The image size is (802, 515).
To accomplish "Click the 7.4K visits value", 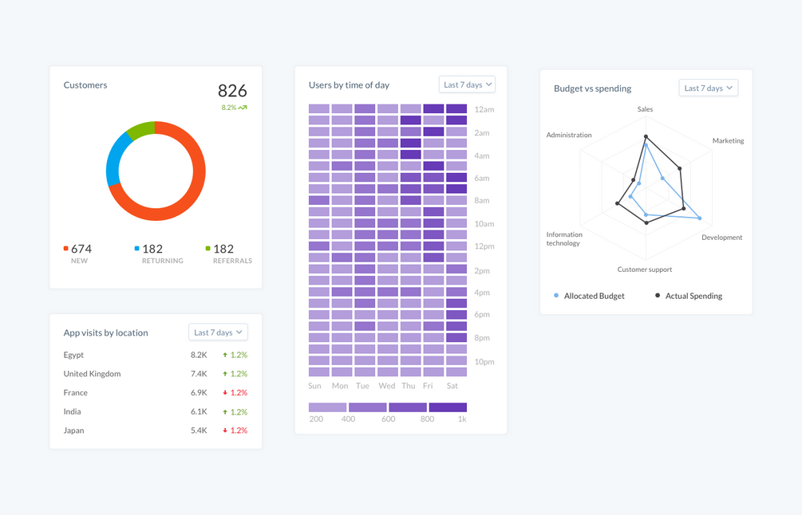I will (199, 374).
